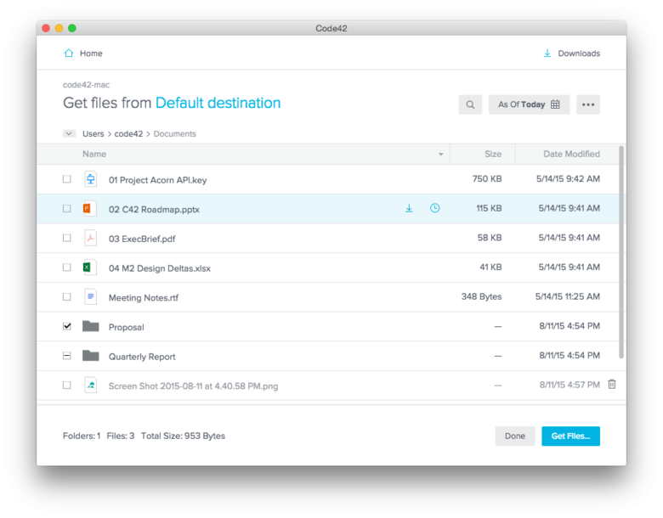Click the Default destination link
The image size is (663, 518).
(x=218, y=103)
